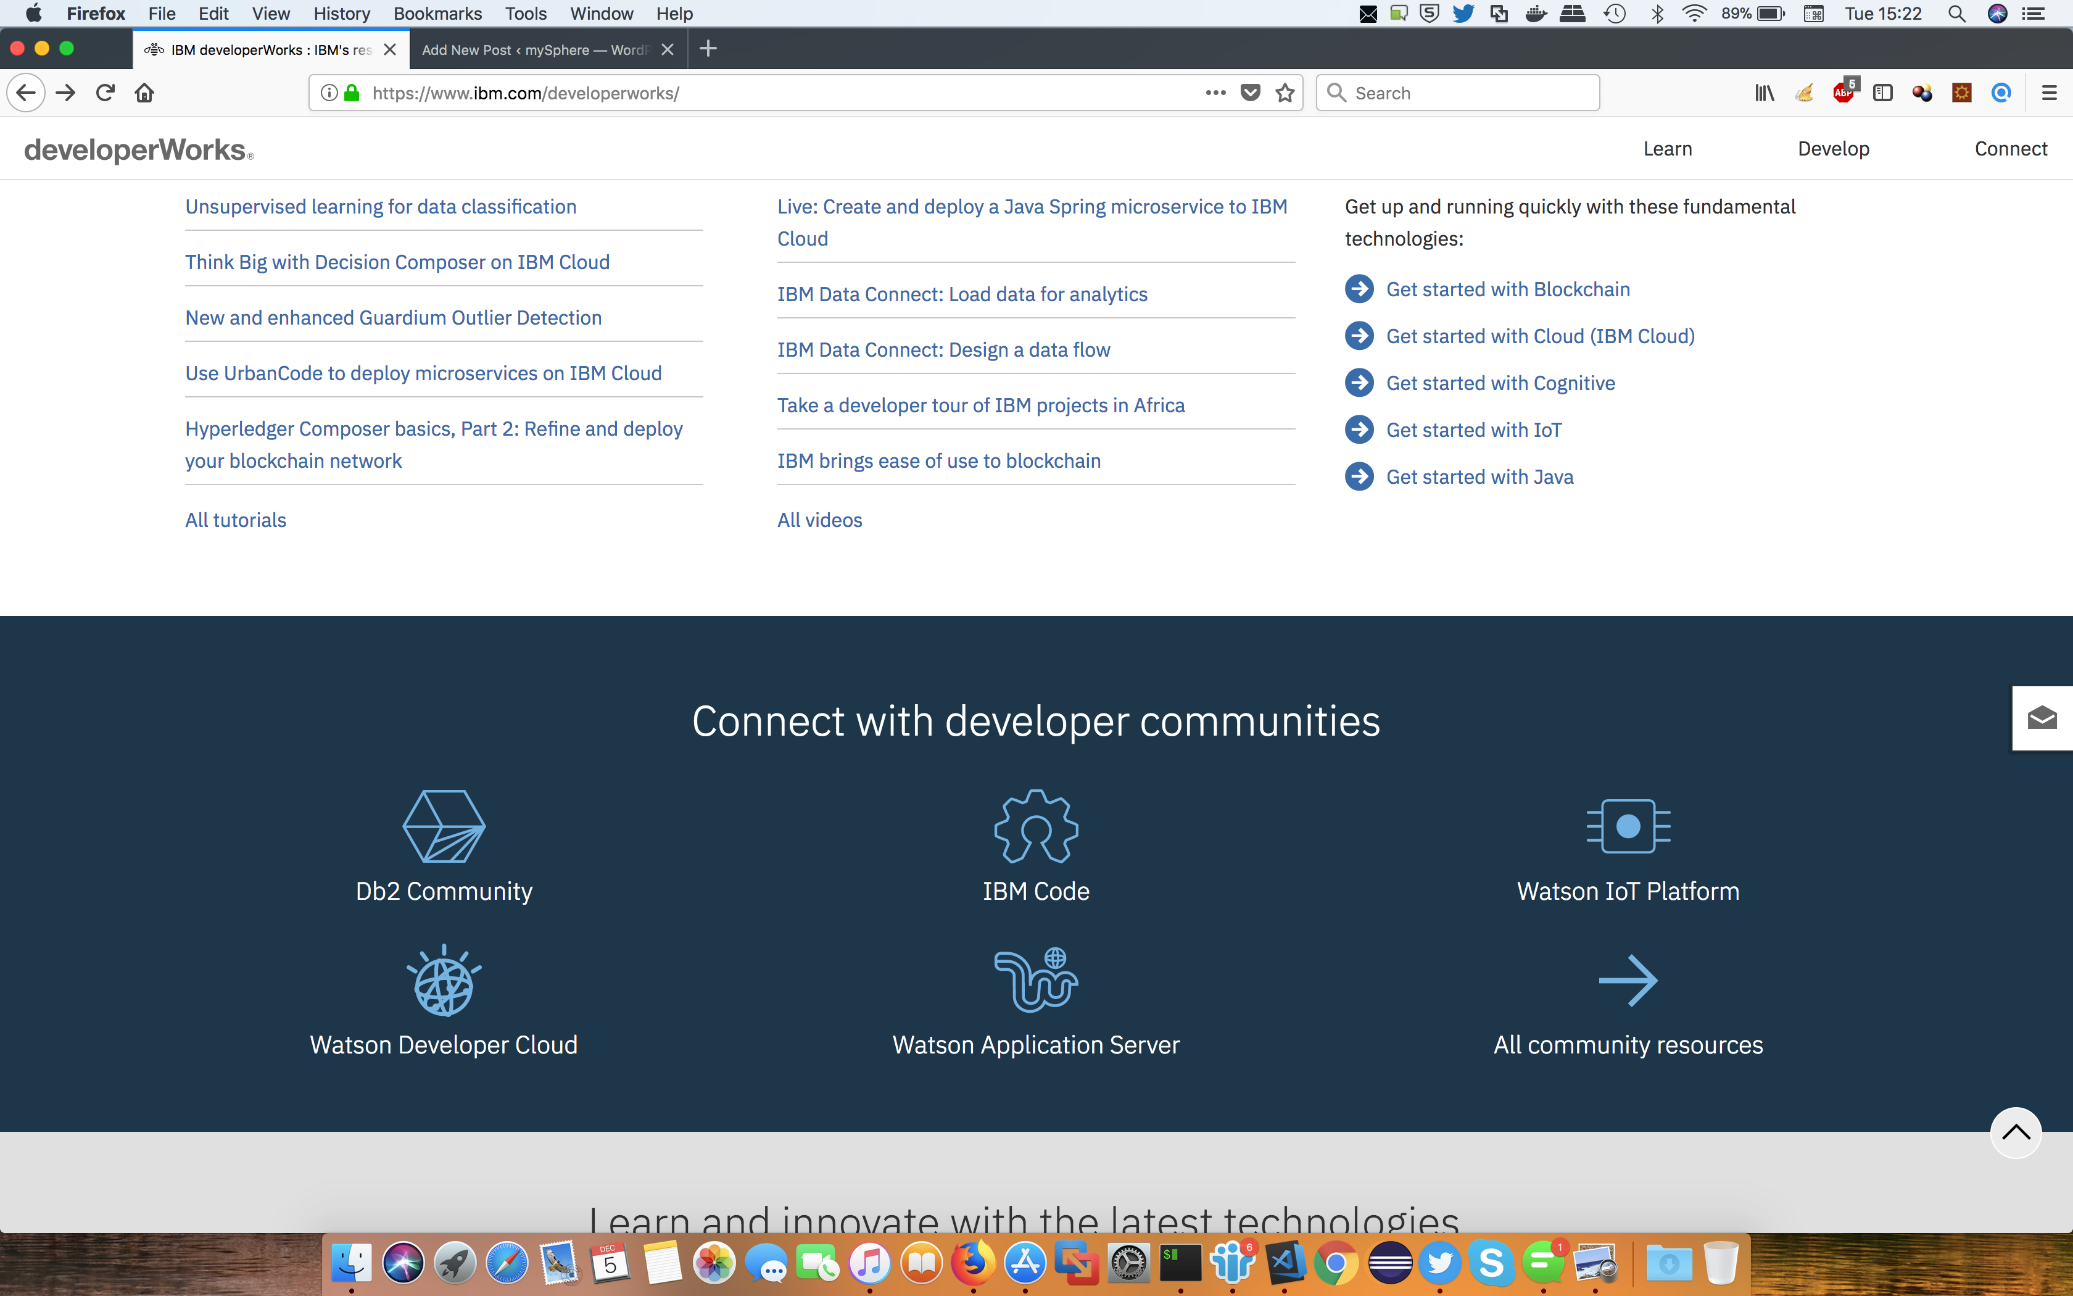This screenshot has height=1296, width=2073.
Task: Click the Watson Developer Cloud icon
Action: click(x=444, y=980)
